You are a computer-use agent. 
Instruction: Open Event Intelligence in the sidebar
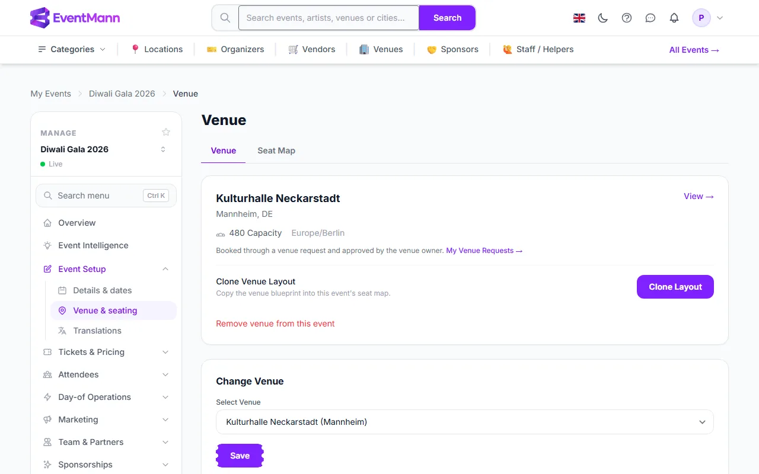[x=106, y=245]
